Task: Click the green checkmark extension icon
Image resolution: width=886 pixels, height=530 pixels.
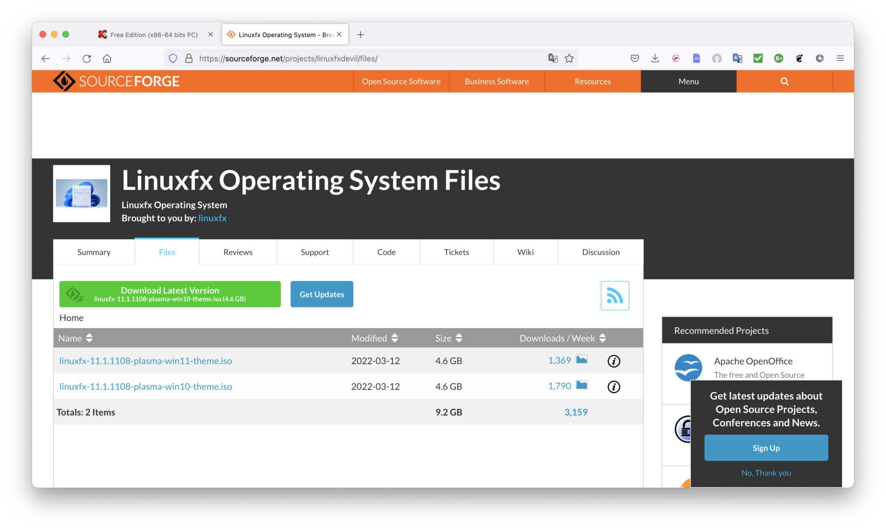Action: click(x=758, y=58)
